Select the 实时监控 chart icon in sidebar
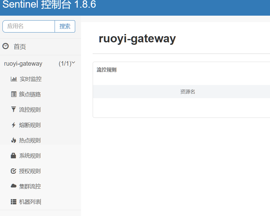This screenshot has width=270, height=216. 13,79
